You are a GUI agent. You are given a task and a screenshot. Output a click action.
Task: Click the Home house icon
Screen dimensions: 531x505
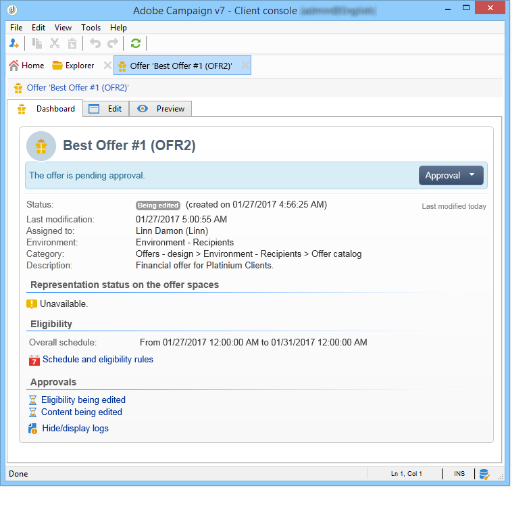coord(14,66)
